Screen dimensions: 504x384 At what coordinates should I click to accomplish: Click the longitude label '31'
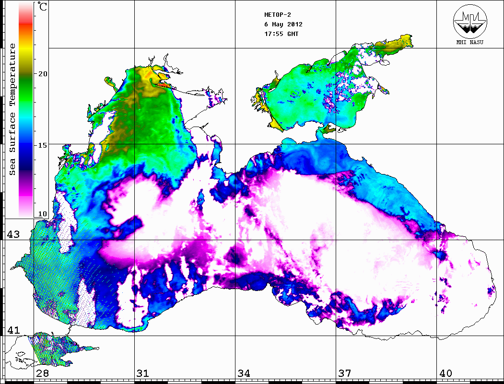pyautogui.click(x=143, y=373)
